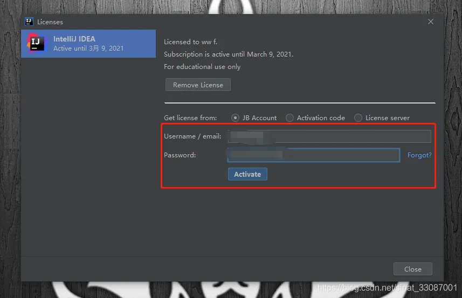Image resolution: width=462 pixels, height=298 pixels.
Task: Click 'Subscription is active until March 9, 2021.' text
Action: [x=229, y=54]
